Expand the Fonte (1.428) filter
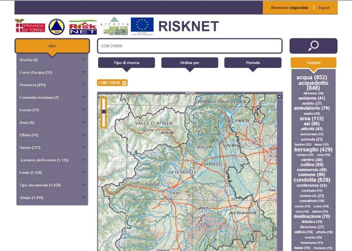This screenshot has width=352, height=251. [x=52, y=173]
